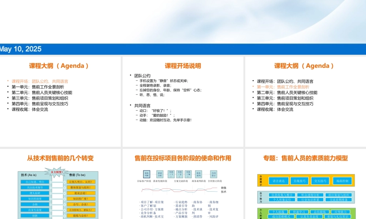
Task: Click the 场面控制 skill box
Action: point(342,181)
